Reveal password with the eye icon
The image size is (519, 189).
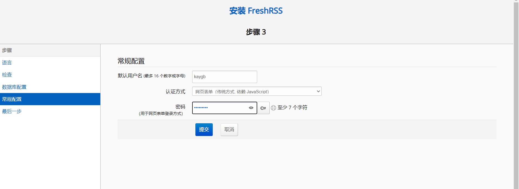(251, 108)
